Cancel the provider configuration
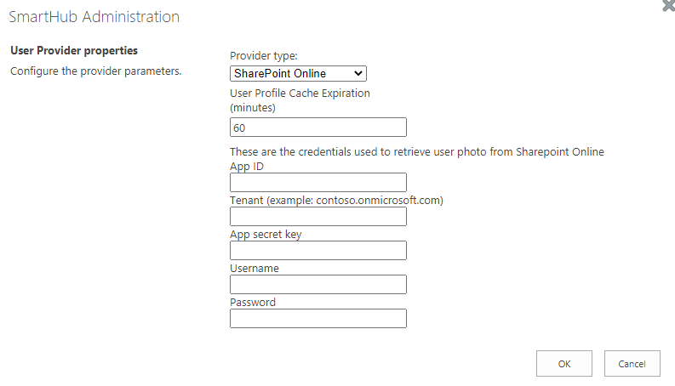 pyautogui.click(x=632, y=364)
